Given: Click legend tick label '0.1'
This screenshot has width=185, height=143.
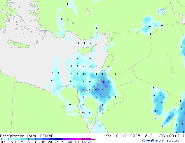Looking at the screenshot, I should [3, 142].
